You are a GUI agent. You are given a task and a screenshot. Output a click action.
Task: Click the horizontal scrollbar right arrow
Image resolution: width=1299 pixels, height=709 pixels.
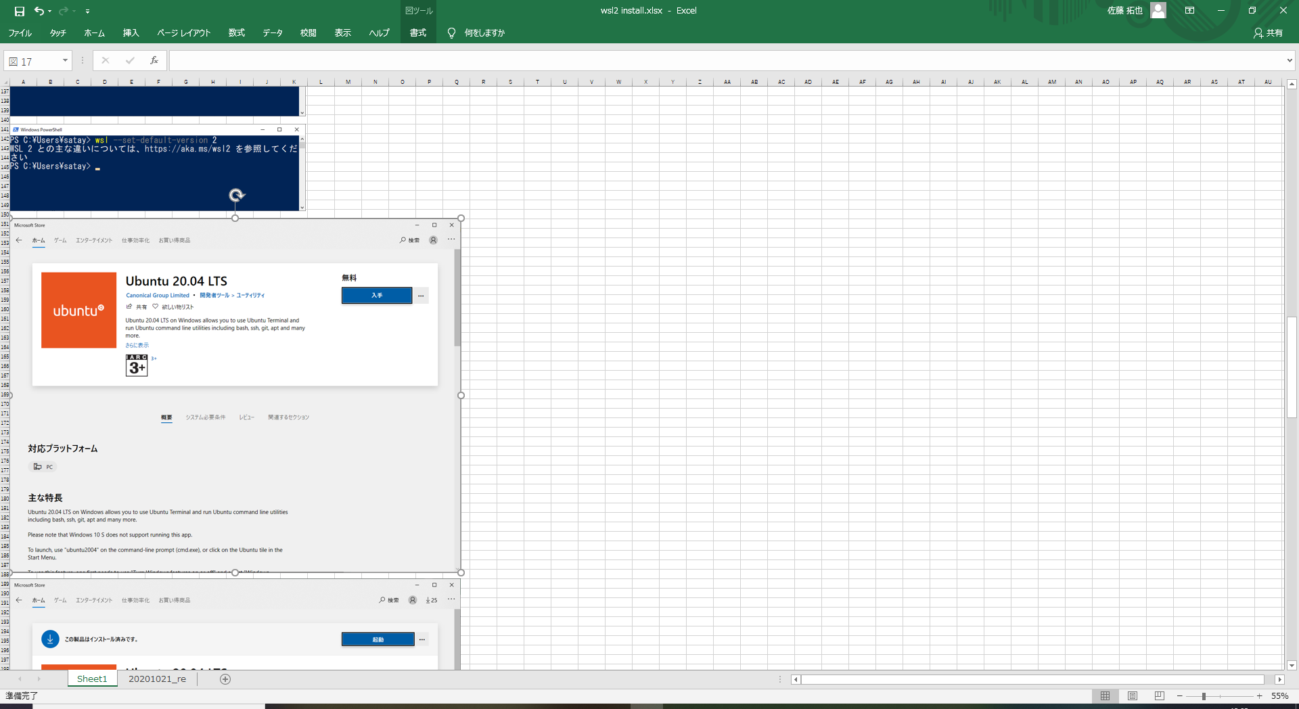[x=1279, y=679]
